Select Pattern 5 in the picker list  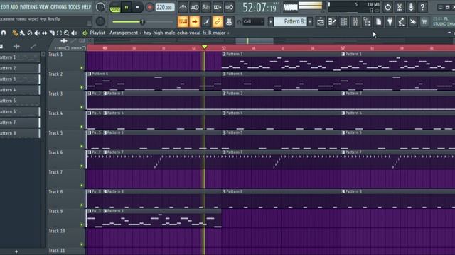click(x=19, y=101)
